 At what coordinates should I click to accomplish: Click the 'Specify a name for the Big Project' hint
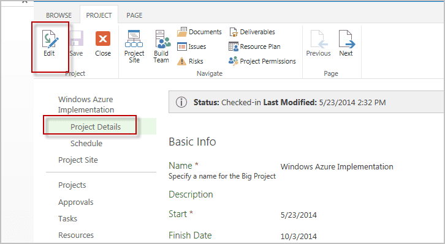pyautogui.click(x=222, y=176)
